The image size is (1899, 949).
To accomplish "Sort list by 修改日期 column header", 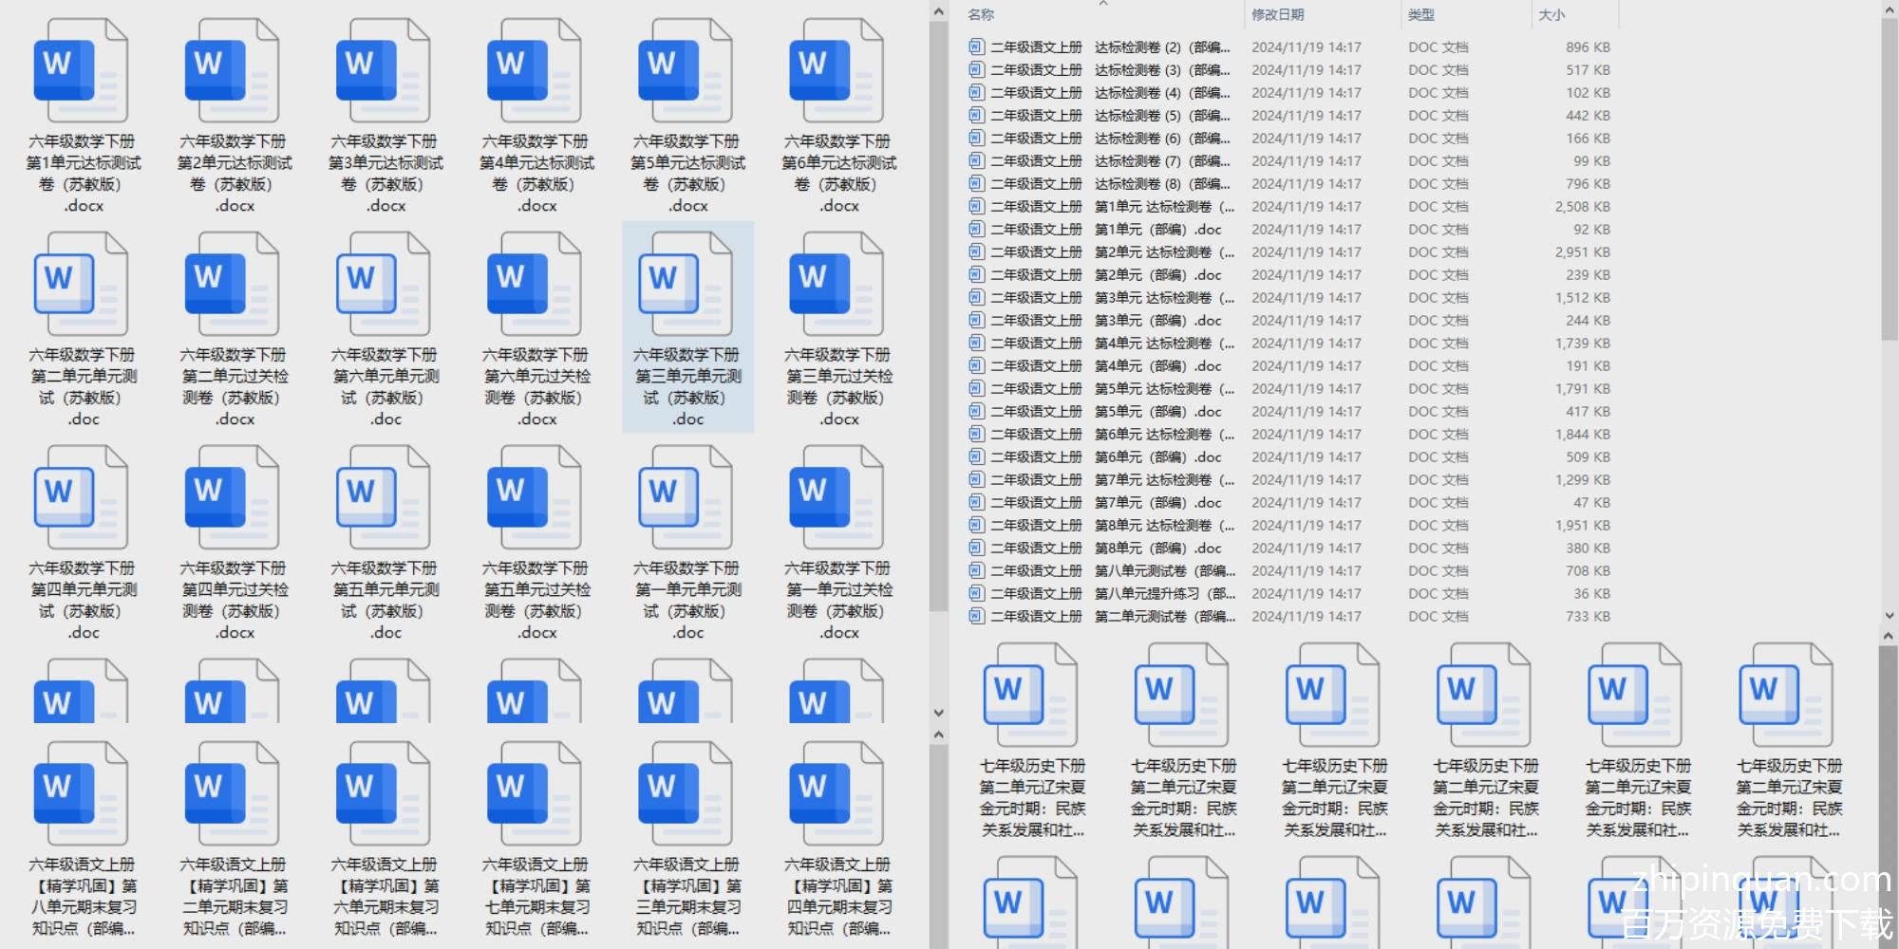I will 1277,14.
